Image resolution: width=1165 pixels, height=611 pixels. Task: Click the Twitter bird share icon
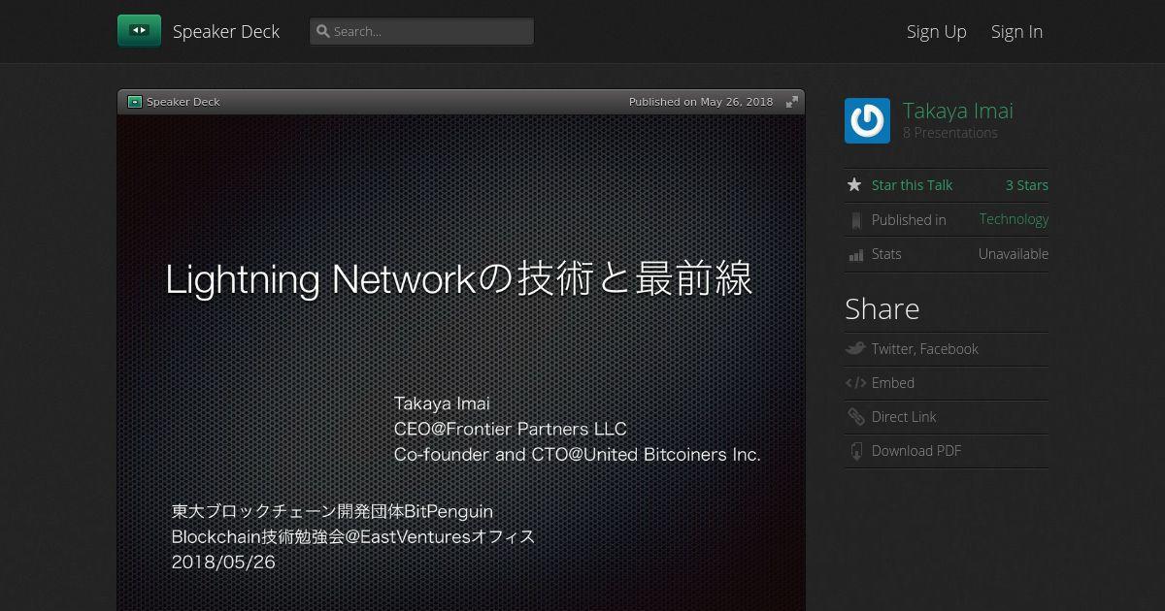coord(855,348)
